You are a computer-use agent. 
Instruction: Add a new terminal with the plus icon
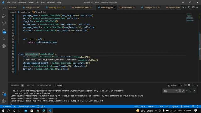point(179,85)
